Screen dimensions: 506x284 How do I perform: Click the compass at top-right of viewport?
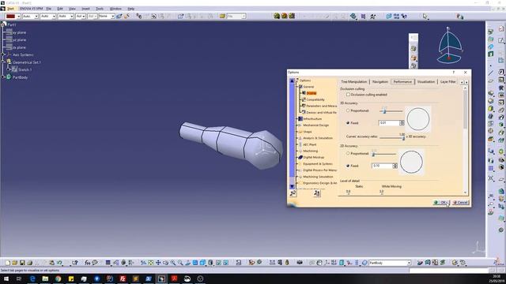450,46
